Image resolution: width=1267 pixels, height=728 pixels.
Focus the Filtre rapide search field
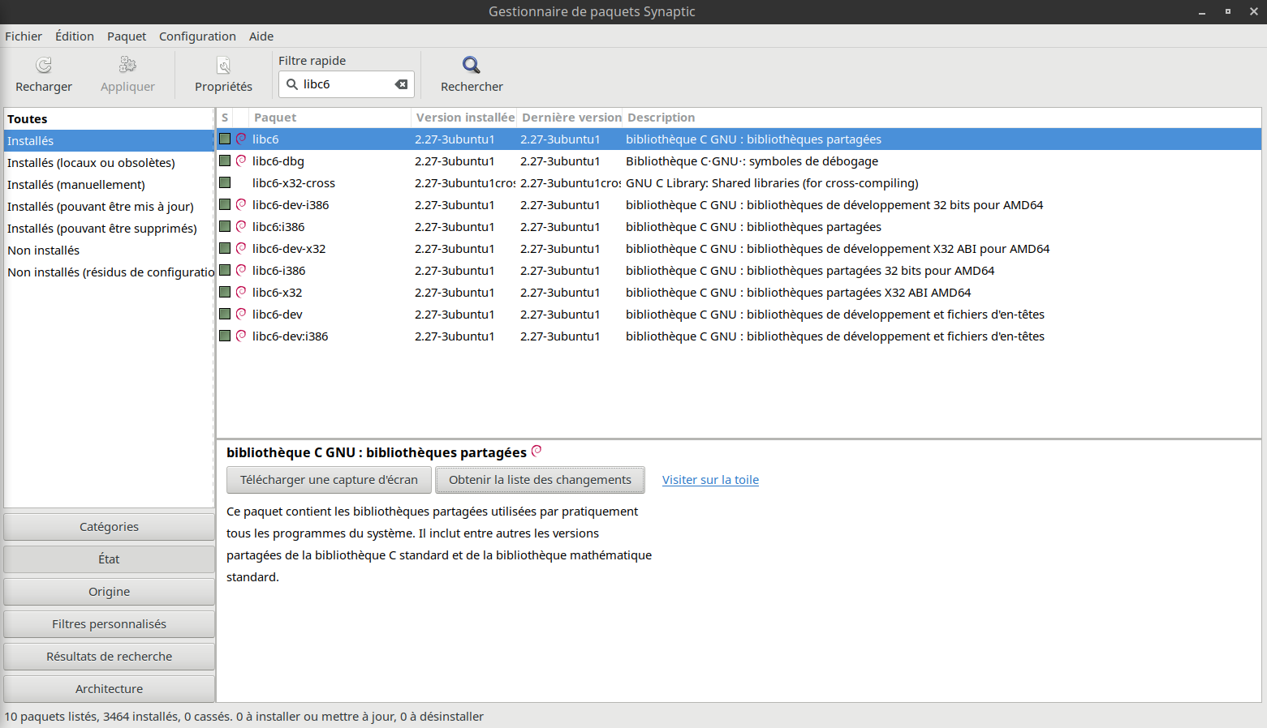coord(347,84)
